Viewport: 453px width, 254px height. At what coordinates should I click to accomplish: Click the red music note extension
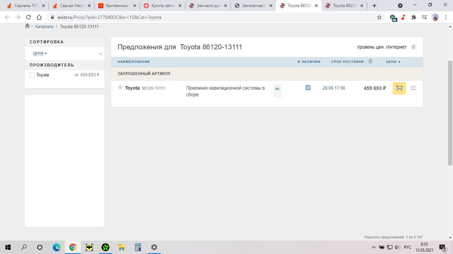[x=403, y=17]
